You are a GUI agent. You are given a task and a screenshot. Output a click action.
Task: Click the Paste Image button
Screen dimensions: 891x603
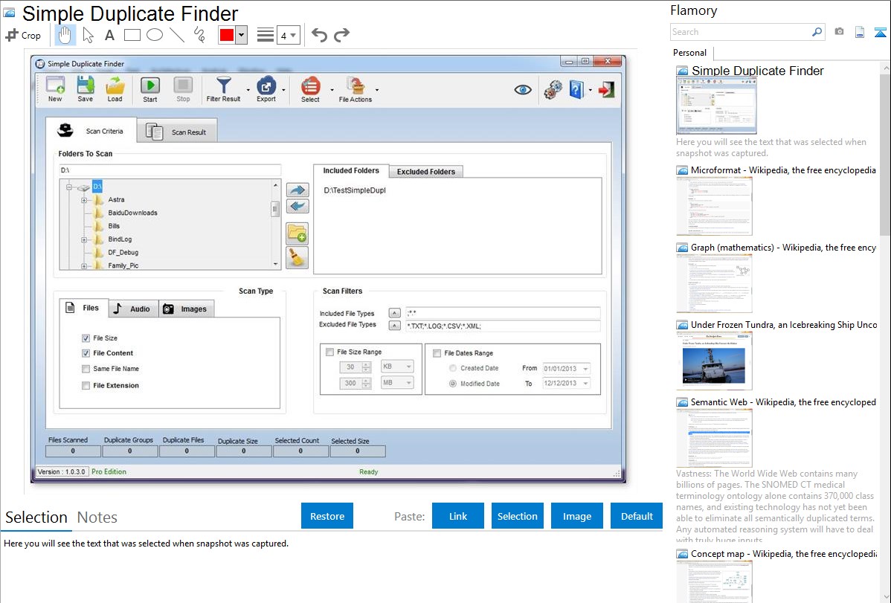pos(576,516)
